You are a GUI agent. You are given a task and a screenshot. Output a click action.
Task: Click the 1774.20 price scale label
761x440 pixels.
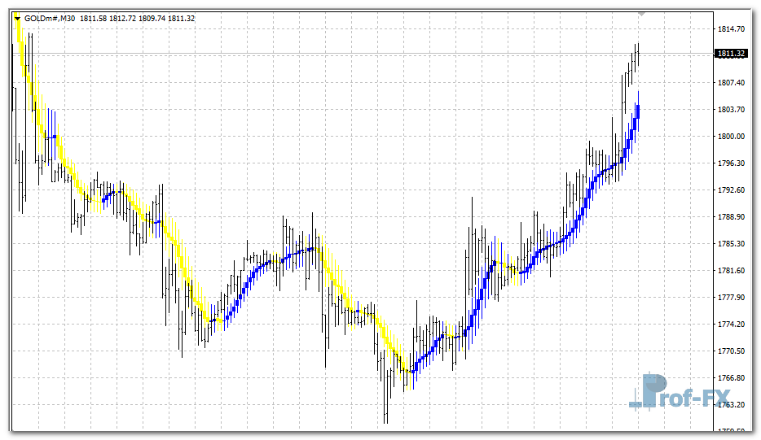pos(730,325)
